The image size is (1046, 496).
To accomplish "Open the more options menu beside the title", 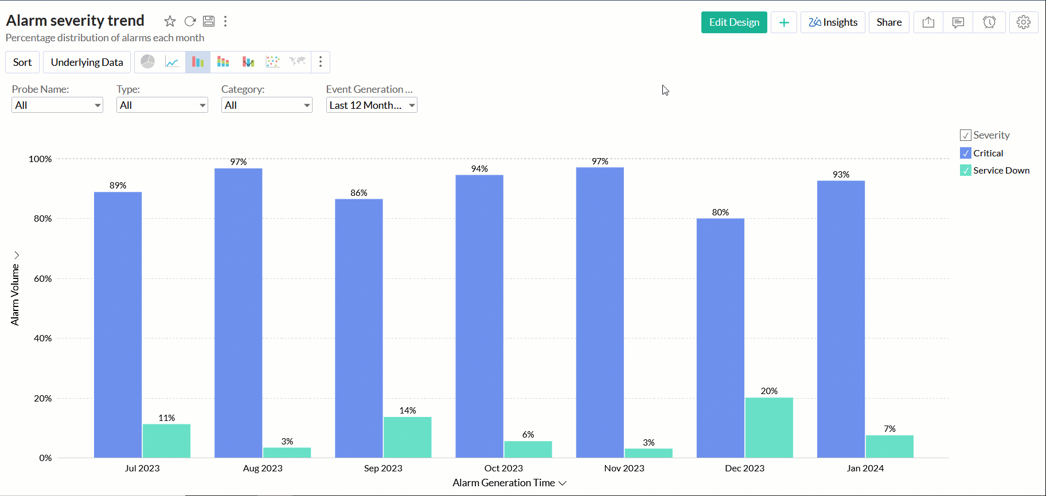I will [x=225, y=21].
